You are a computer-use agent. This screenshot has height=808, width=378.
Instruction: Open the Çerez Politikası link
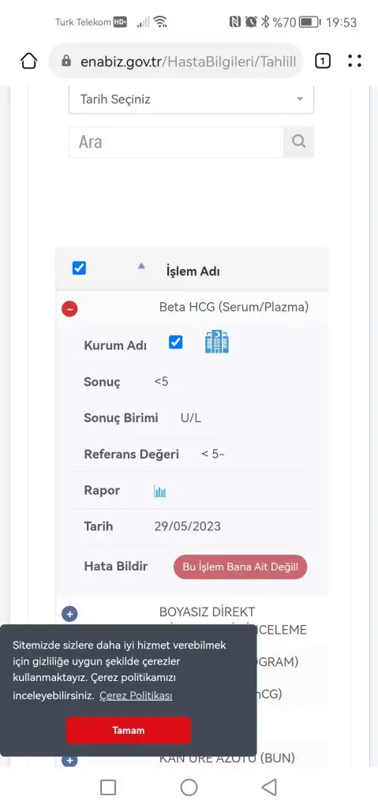click(x=136, y=696)
